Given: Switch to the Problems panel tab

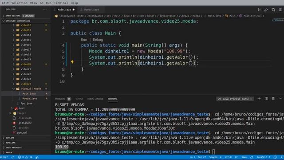Looking at the screenshot, I should tap(63, 99).
